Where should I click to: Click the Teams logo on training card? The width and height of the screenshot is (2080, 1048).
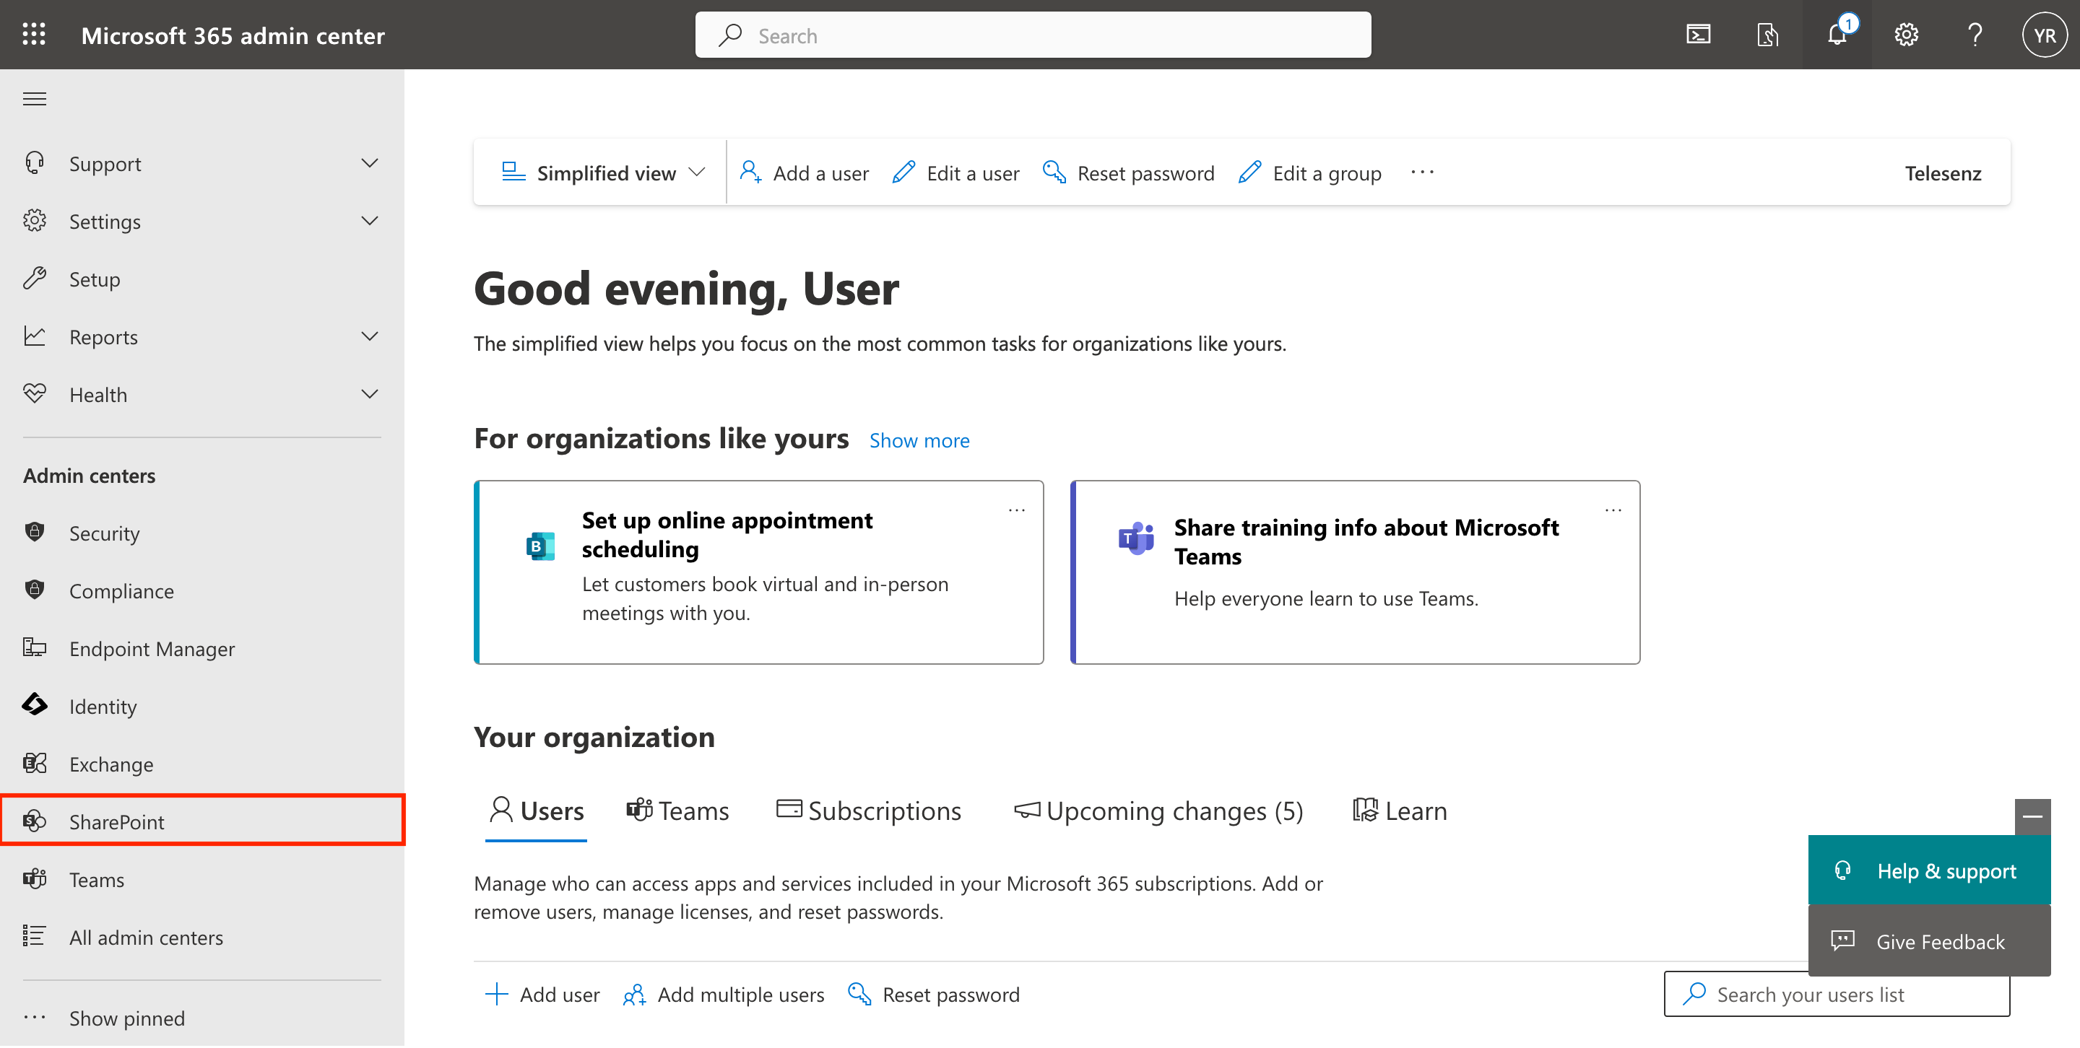tap(1136, 538)
